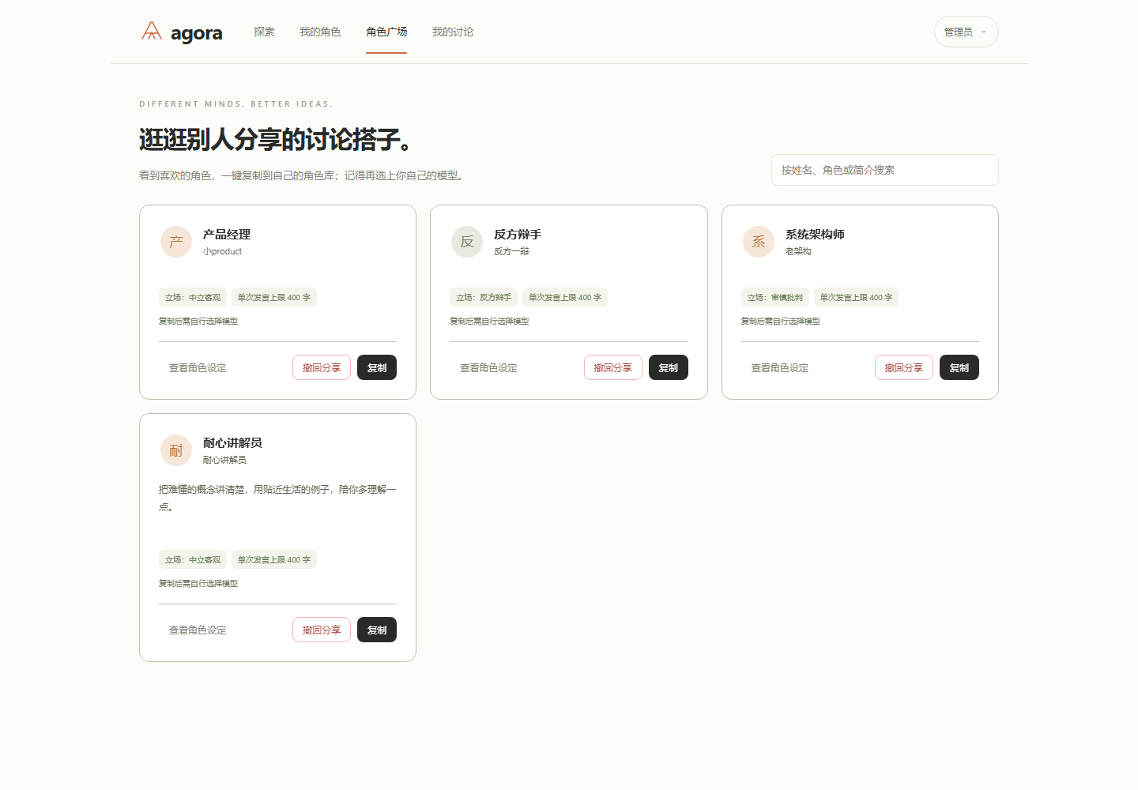Copy the 系统架构师 role

tap(959, 367)
